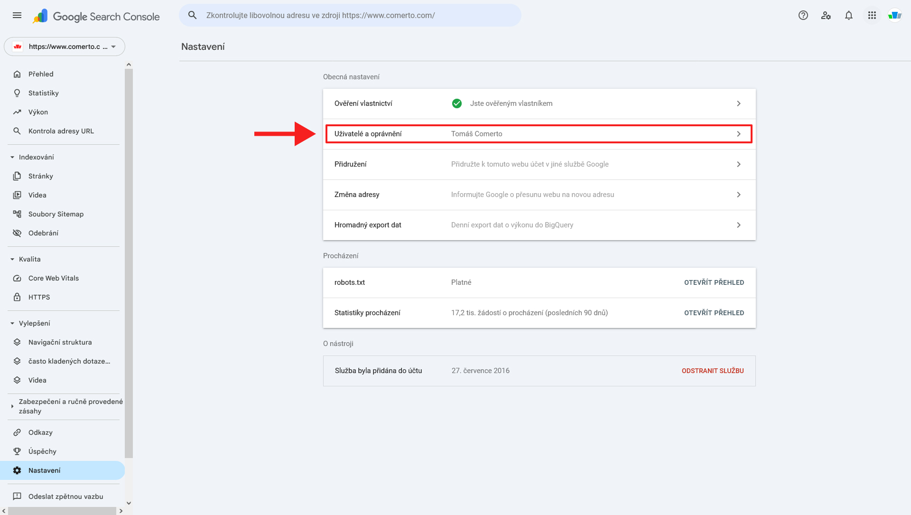Click OTEVŘÍT PŘEHLED for robots.txt
Viewport: 911px width, 515px height.
714,282
